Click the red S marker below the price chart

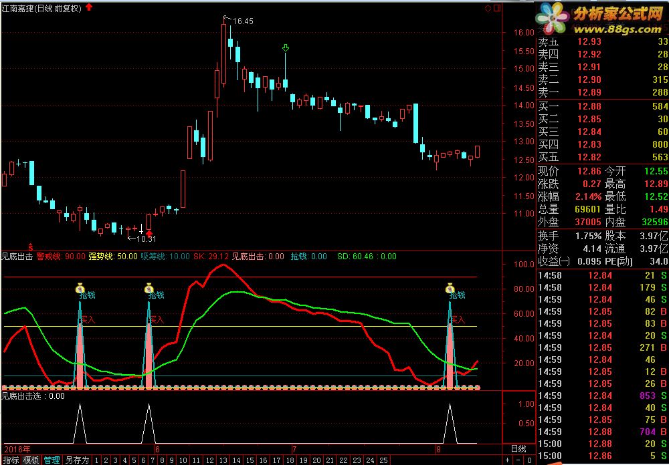point(31,247)
